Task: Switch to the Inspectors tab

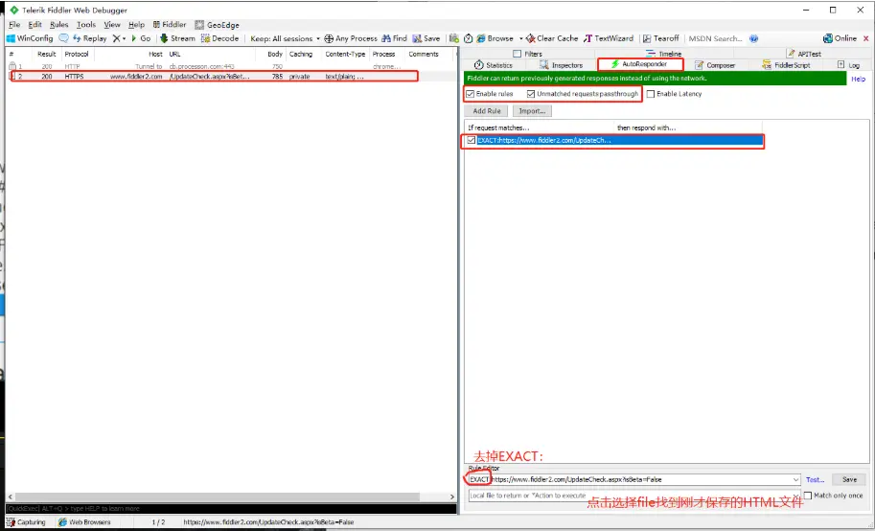Action: pyautogui.click(x=561, y=65)
